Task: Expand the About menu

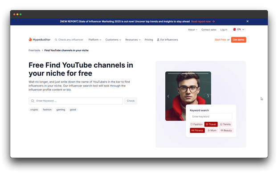Action: pyautogui.click(x=192, y=29)
